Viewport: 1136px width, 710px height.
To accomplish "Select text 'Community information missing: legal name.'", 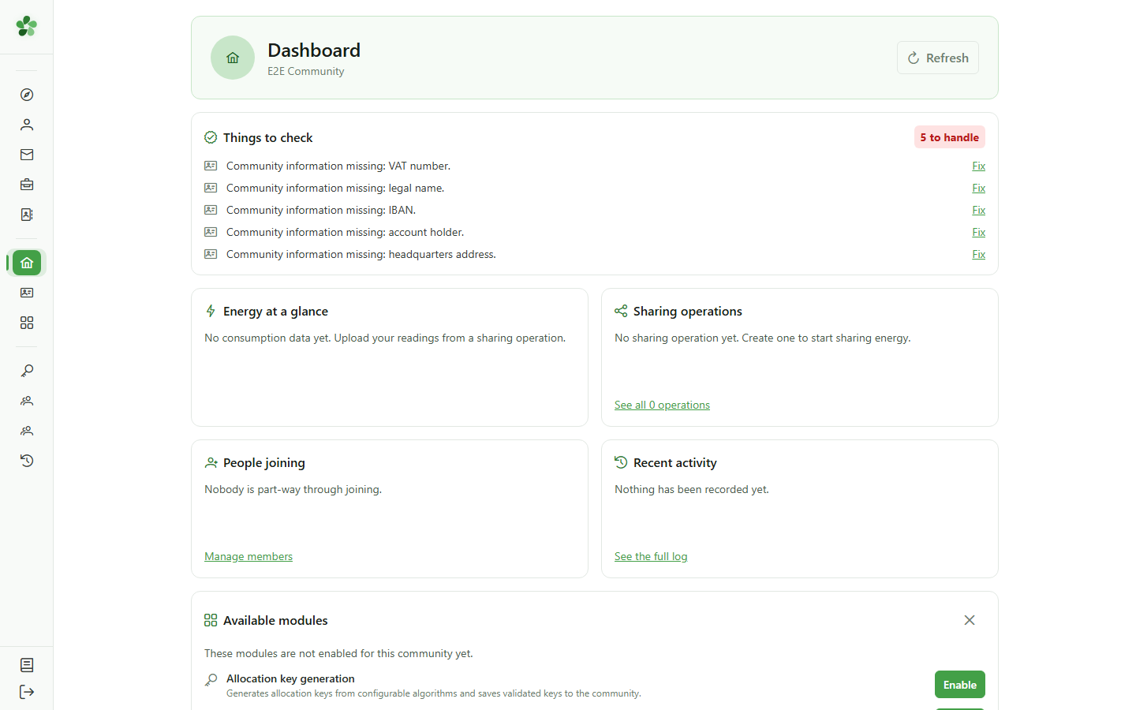I will 335,188.
